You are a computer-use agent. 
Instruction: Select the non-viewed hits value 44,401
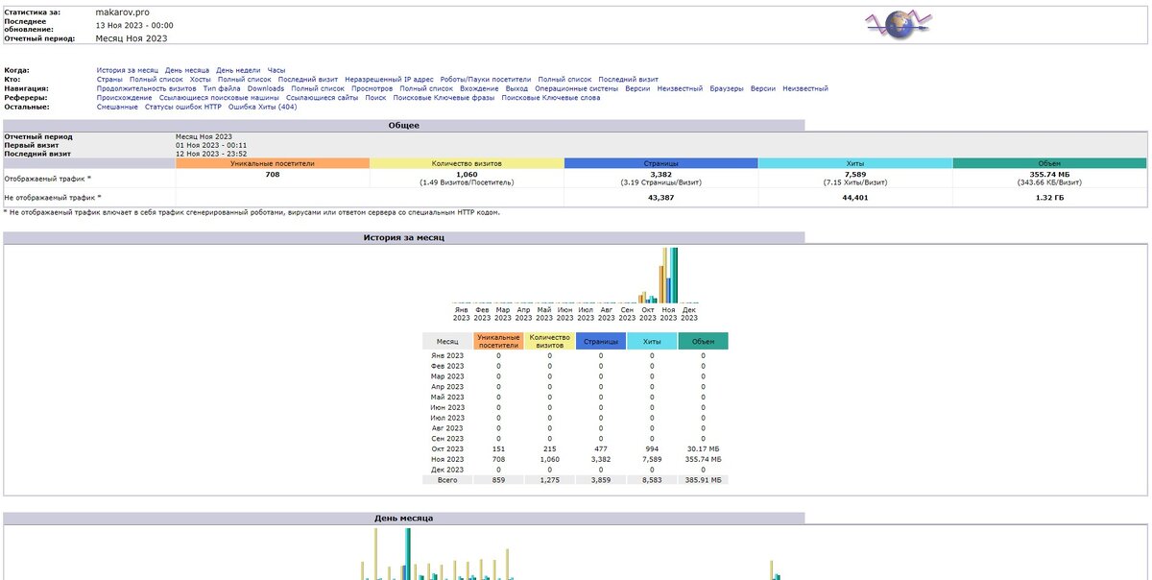[854, 197]
